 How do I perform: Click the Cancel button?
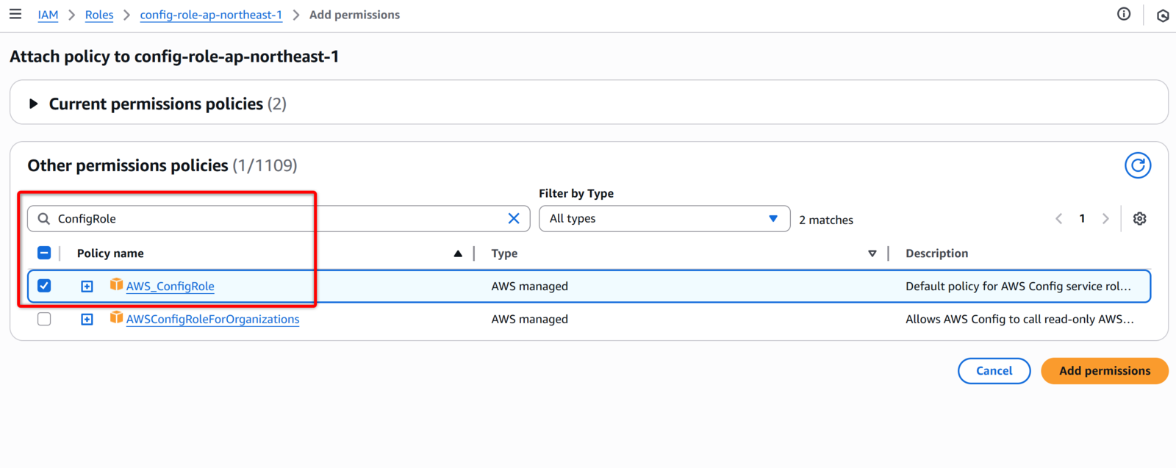[x=994, y=370]
